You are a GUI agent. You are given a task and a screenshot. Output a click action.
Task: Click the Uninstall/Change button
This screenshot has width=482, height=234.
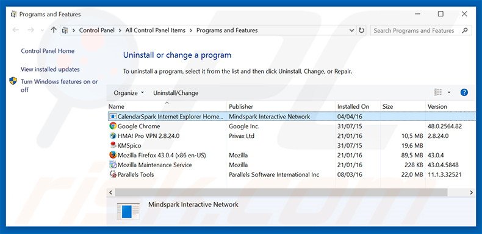(176, 93)
